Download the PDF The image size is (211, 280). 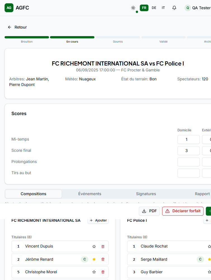coord(149,211)
